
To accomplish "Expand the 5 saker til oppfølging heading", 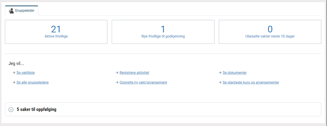I will (x=36, y=109).
